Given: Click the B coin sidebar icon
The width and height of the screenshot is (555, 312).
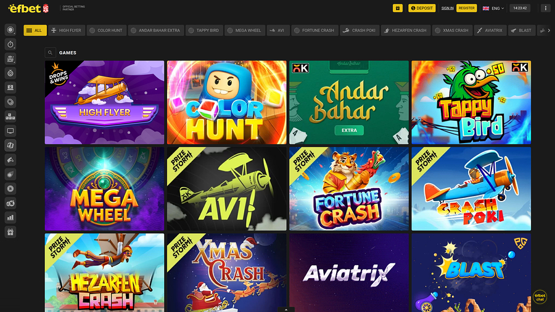Looking at the screenshot, I should [10, 189].
